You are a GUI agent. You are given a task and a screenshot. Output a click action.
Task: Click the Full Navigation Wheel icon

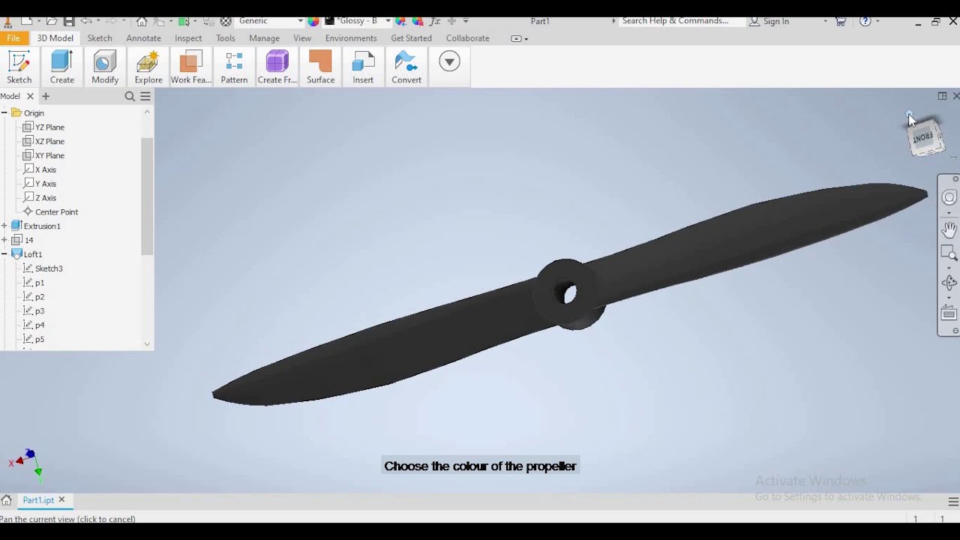(949, 197)
